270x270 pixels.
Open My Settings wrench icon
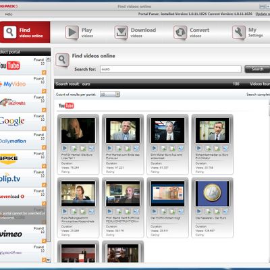click(x=238, y=32)
